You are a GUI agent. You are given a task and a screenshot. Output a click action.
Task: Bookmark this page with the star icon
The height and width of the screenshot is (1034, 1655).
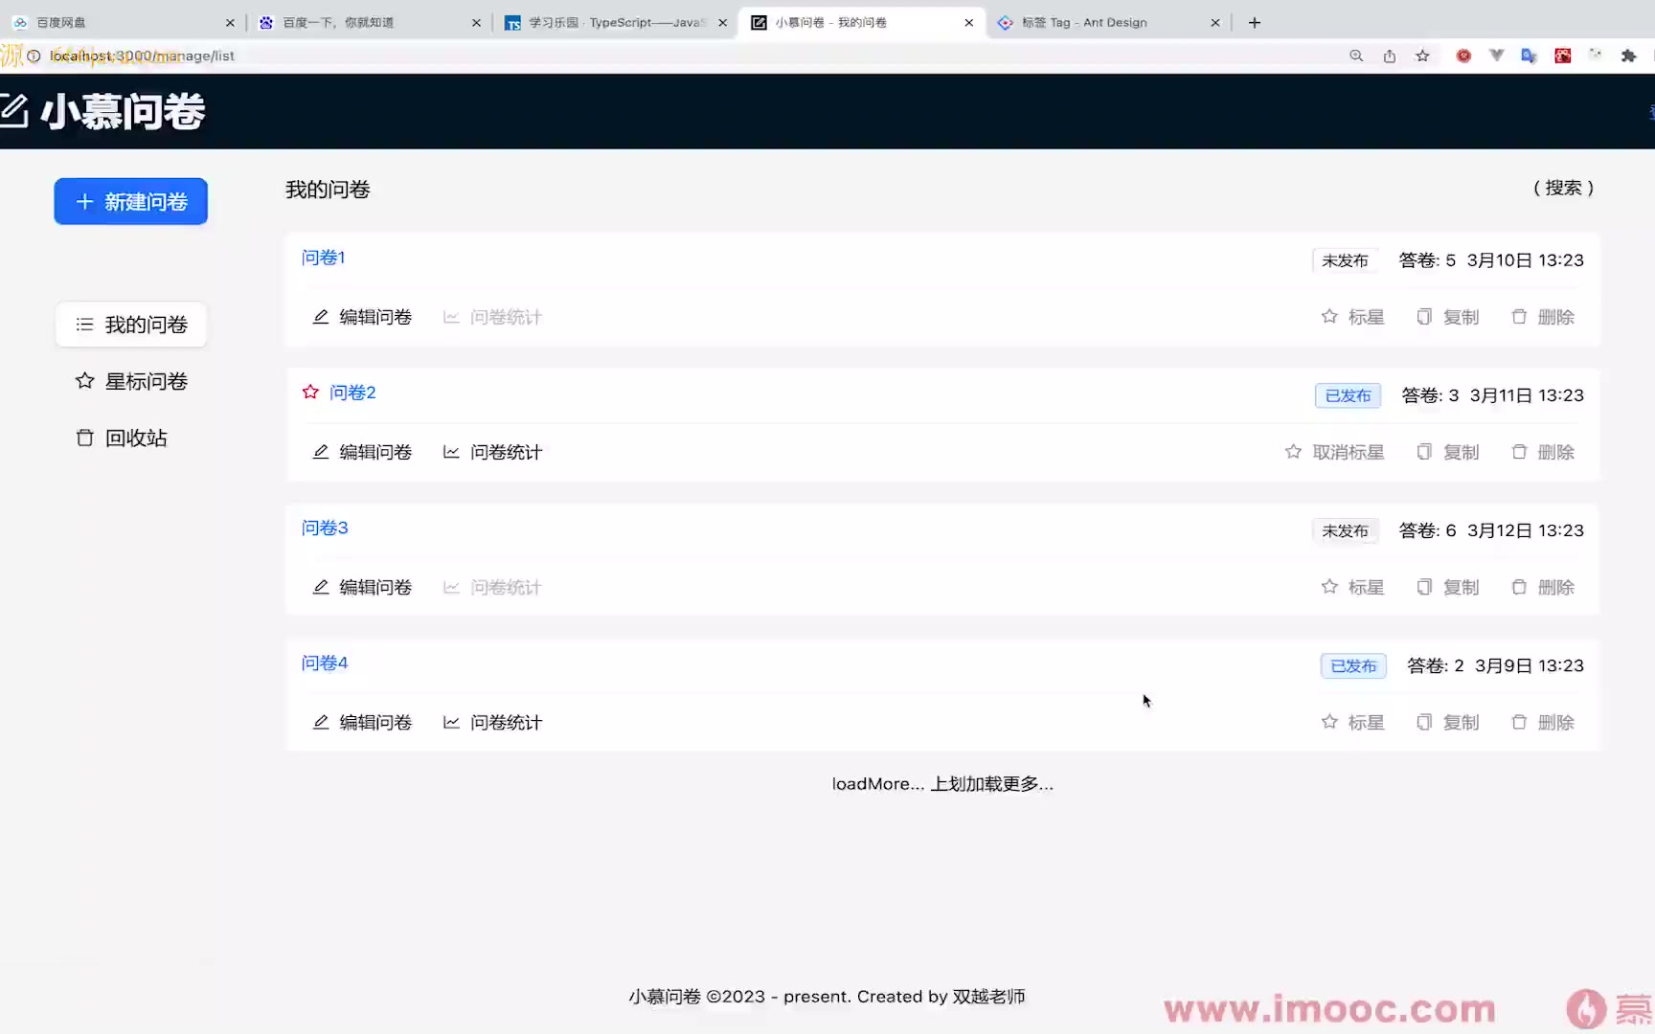coord(1422,56)
